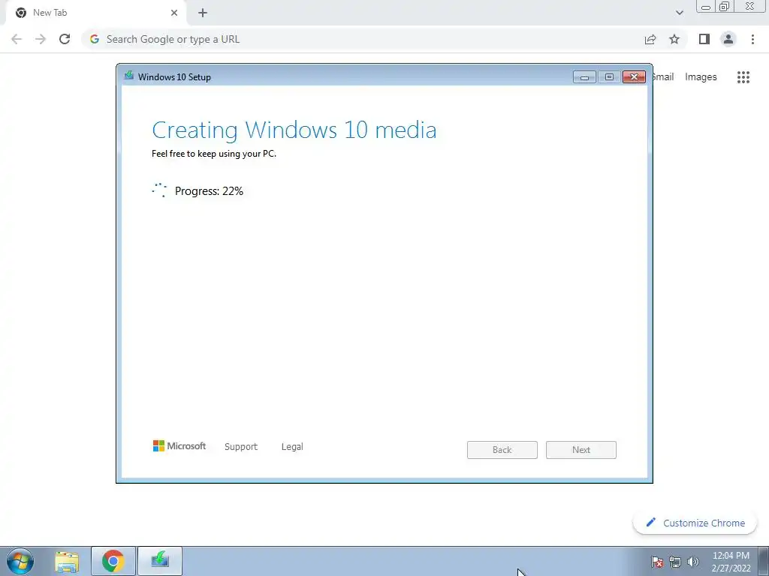
Task: Close the Windows 10 Setup window
Action: [634, 77]
